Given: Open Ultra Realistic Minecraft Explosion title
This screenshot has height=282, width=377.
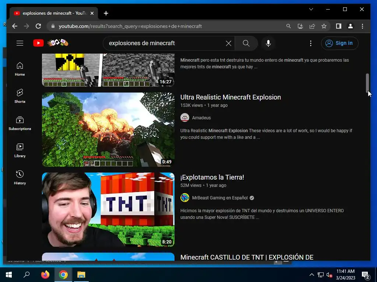Looking at the screenshot, I should click(230, 97).
